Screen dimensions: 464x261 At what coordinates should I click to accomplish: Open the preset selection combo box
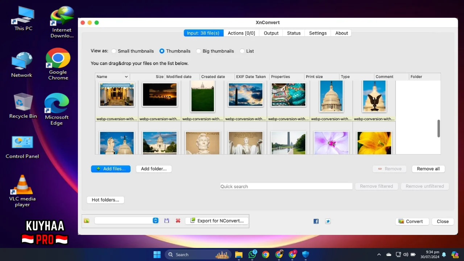click(x=127, y=220)
